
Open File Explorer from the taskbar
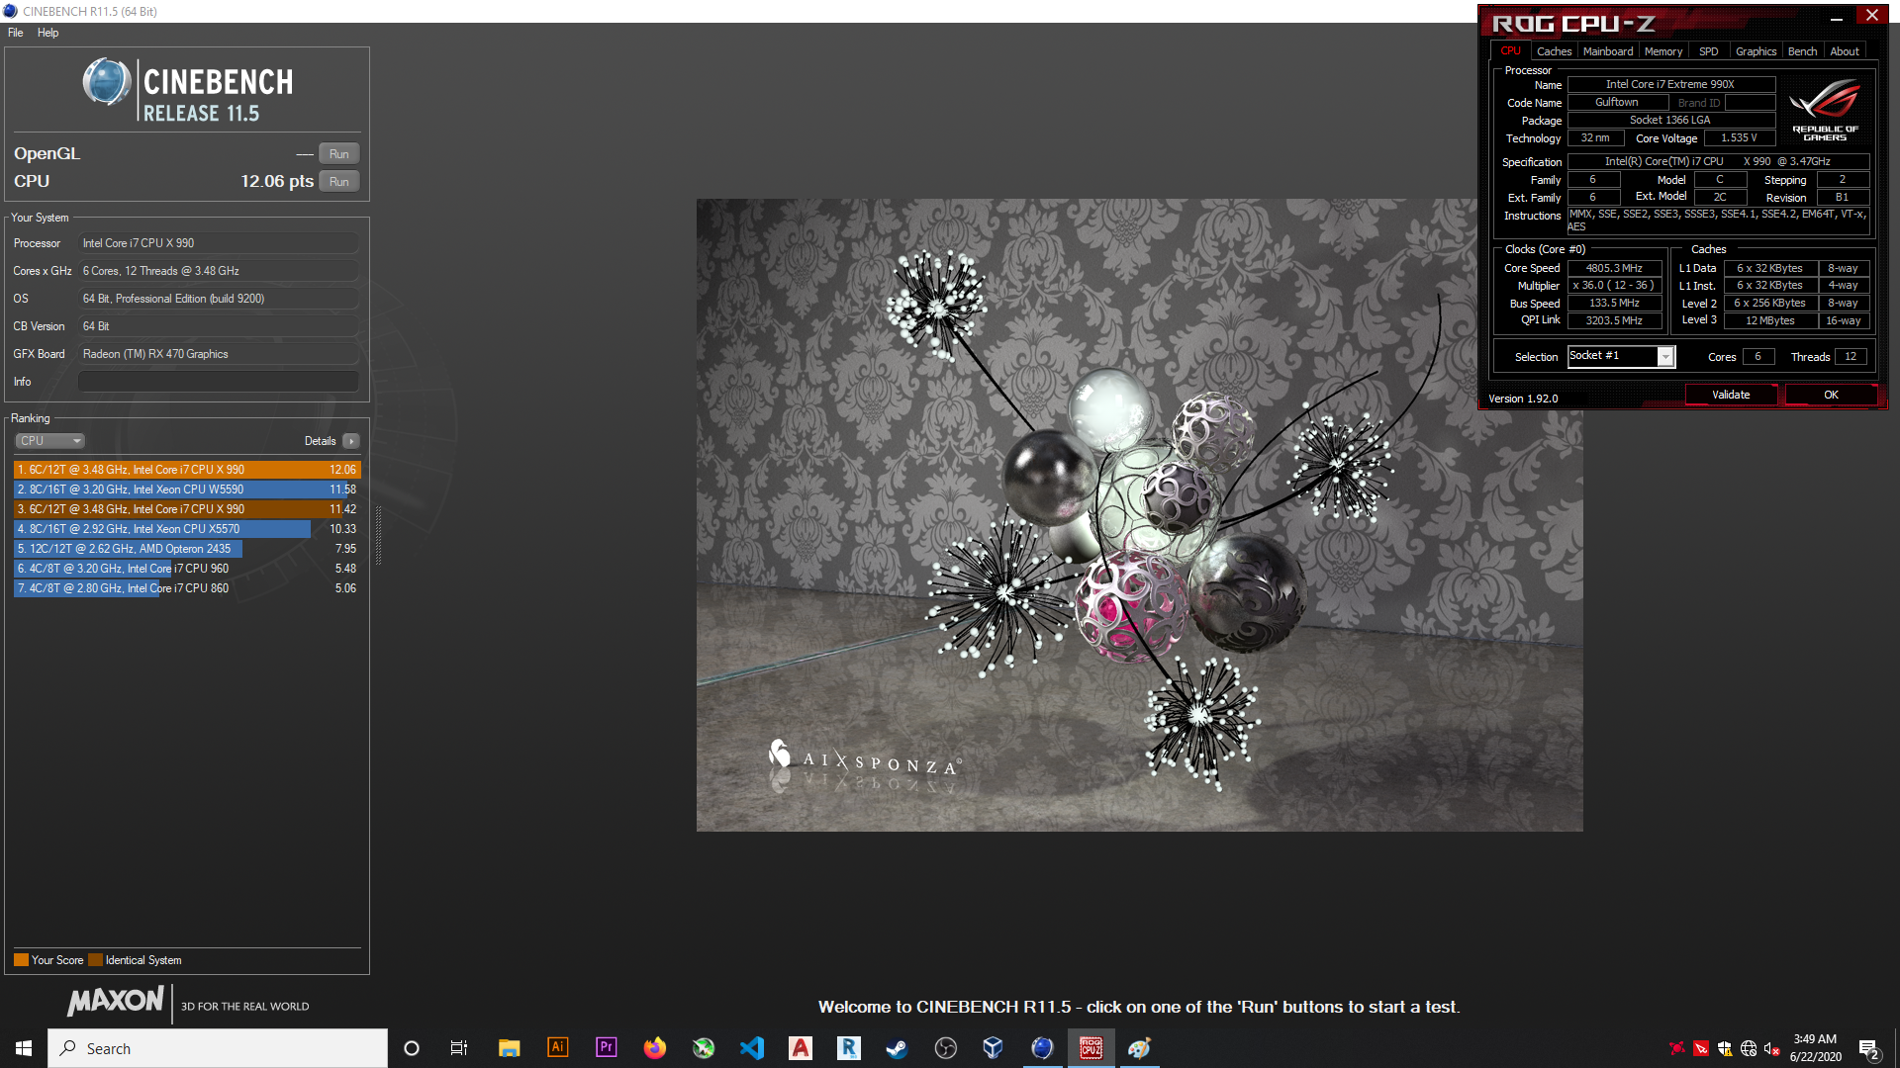(x=509, y=1048)
